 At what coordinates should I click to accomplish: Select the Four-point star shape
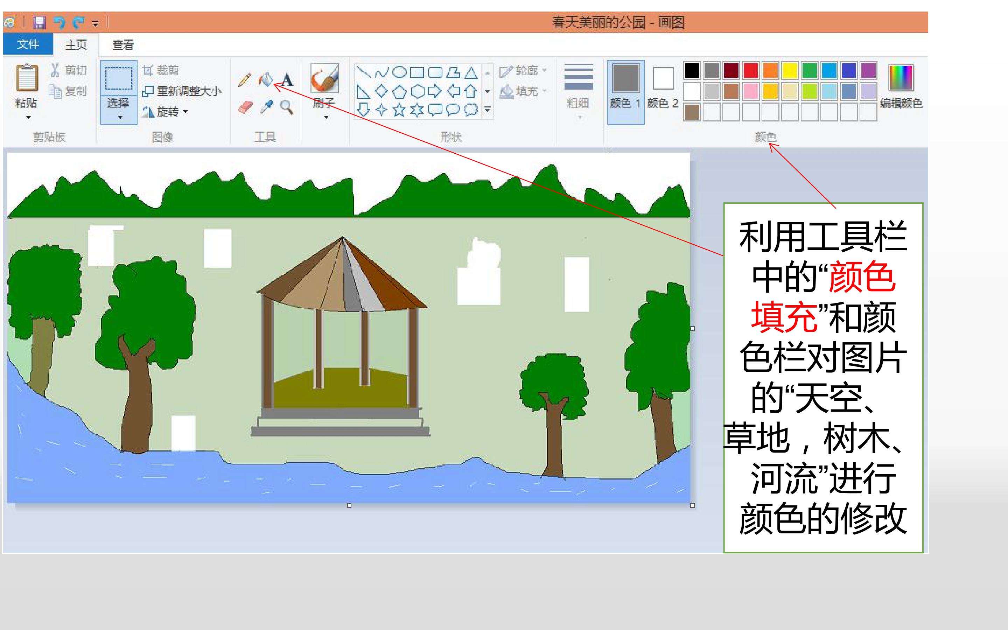coord(381,110)
